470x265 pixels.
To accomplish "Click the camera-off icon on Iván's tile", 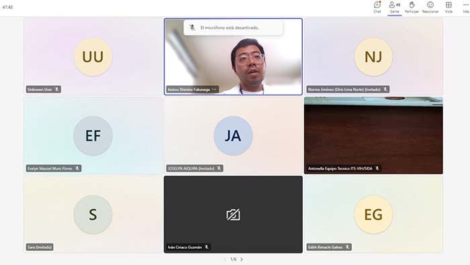I will [233, 215].
